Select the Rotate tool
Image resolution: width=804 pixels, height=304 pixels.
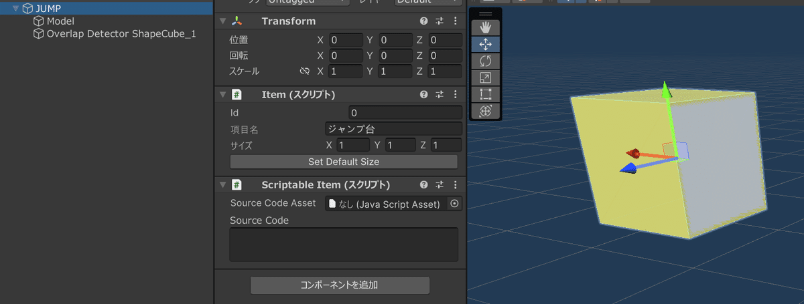[x=486, y=61]
